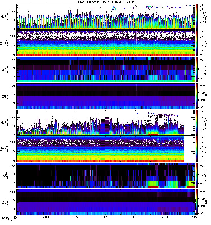The width and height of the screenshot is (211, 225).
Task: Click the 0420 time axis label
Action: pos(46,217)
